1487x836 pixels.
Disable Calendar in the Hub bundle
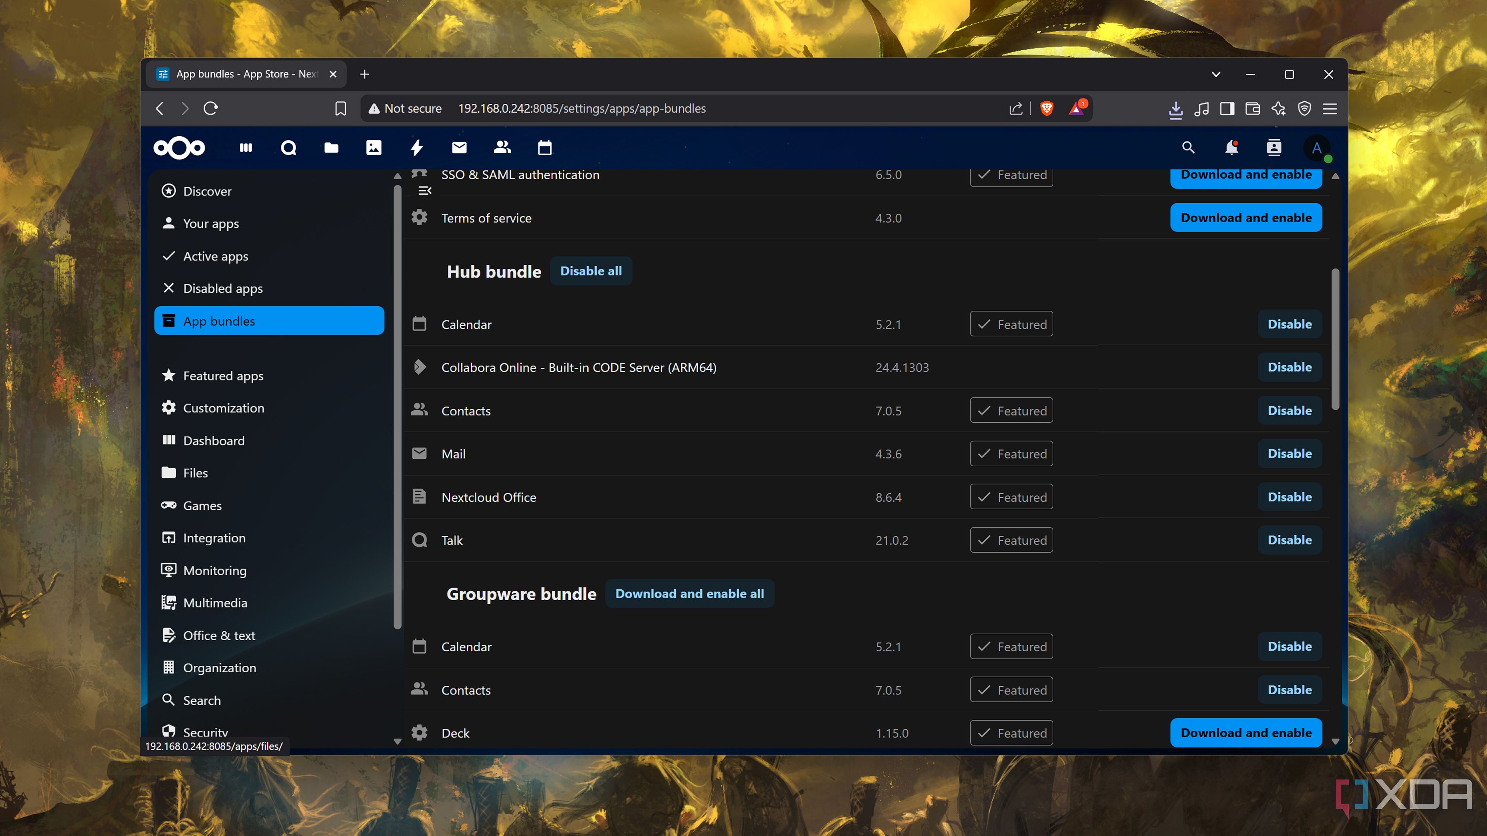click(x=1290, y=324)
